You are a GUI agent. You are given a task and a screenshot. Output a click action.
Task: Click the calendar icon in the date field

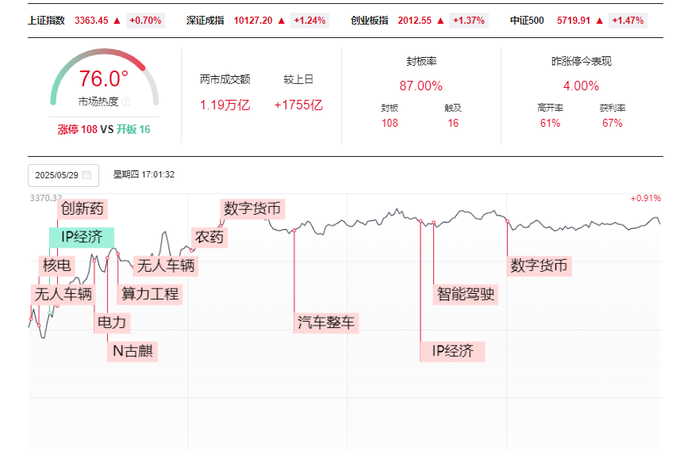pyautogui.click(x=86, y=175)
